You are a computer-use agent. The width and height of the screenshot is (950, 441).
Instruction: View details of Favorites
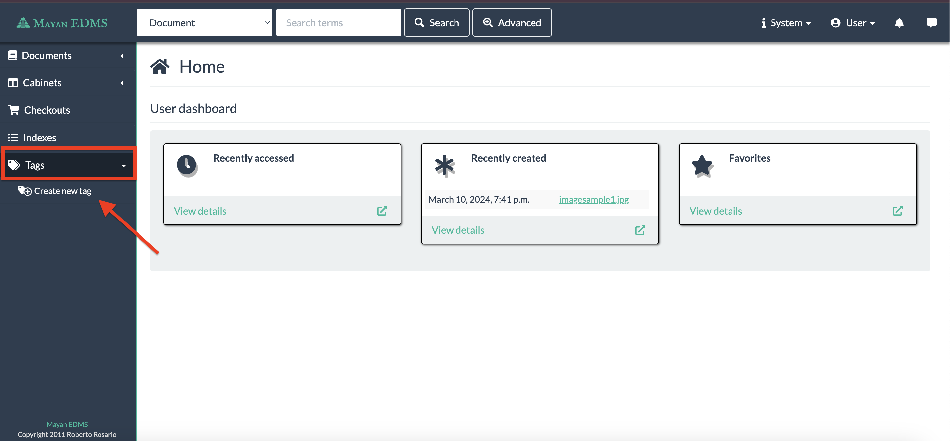[715, 211]
